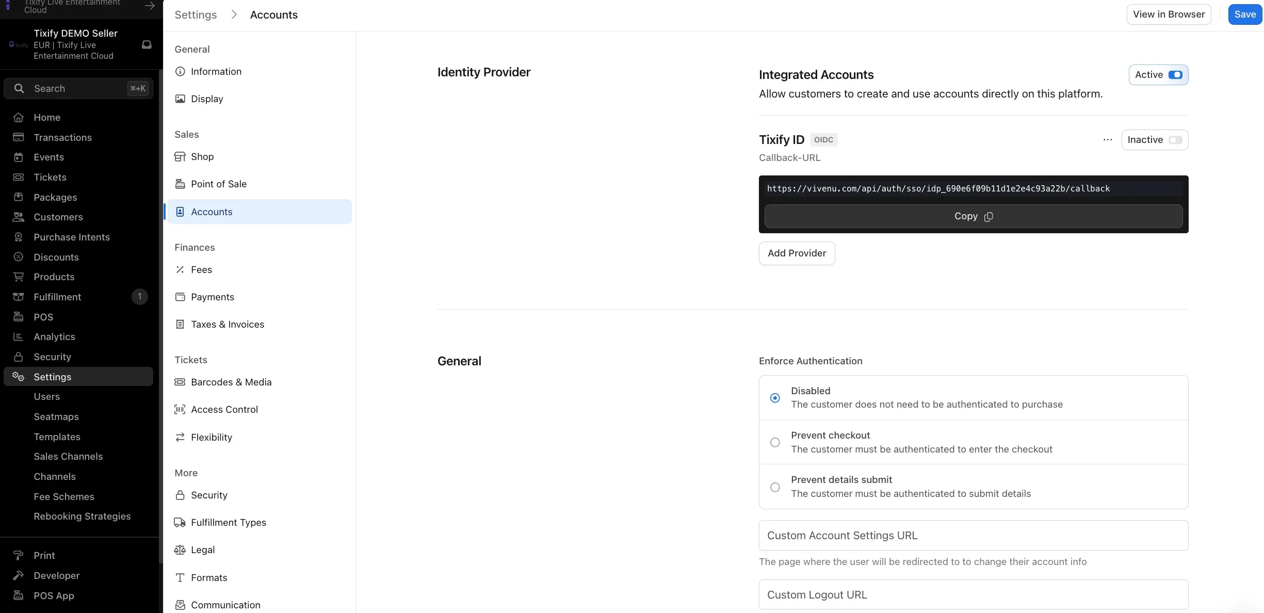This screenshot has height=613, width=1264.
Task: Click the Developer hammer icon
Action: 19,575
